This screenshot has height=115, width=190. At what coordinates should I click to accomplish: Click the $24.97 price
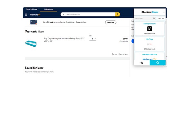(125, 39)
